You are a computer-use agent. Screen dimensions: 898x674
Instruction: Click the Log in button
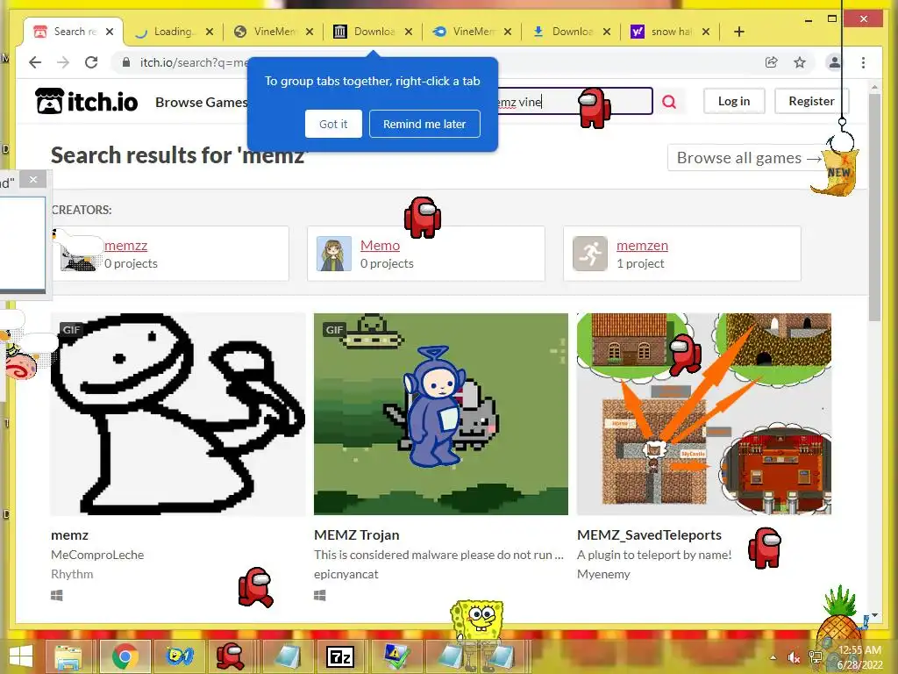(x=734, y=101)
